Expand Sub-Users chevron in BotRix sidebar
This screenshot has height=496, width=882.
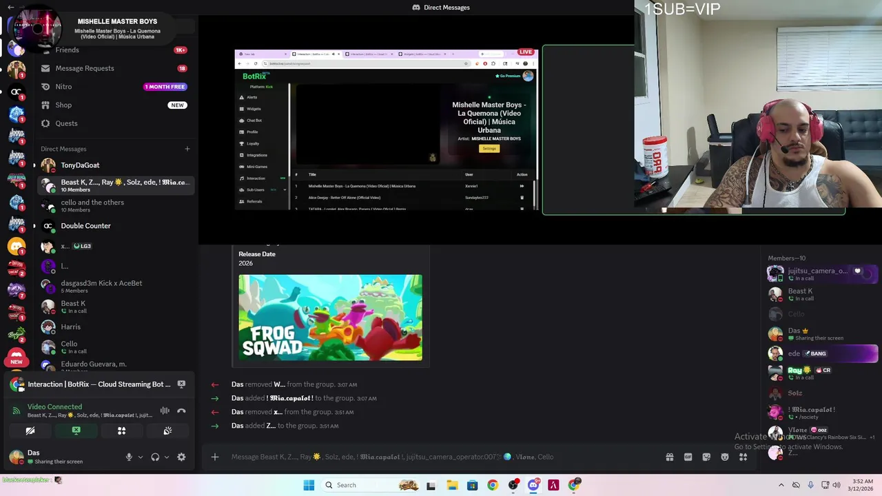[284, 189]
